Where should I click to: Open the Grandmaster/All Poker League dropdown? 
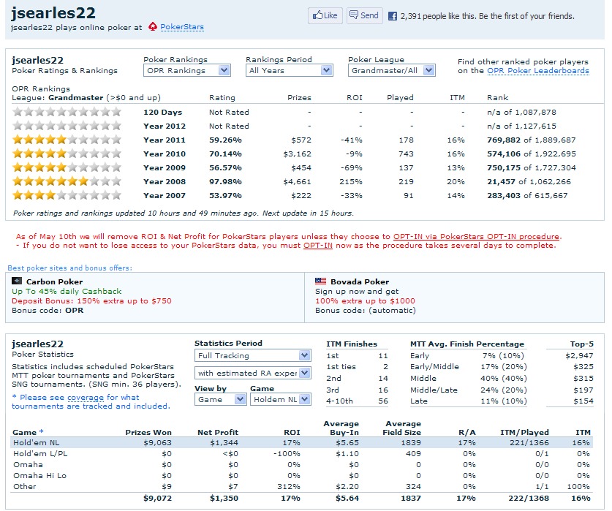(x=391, y=71)
